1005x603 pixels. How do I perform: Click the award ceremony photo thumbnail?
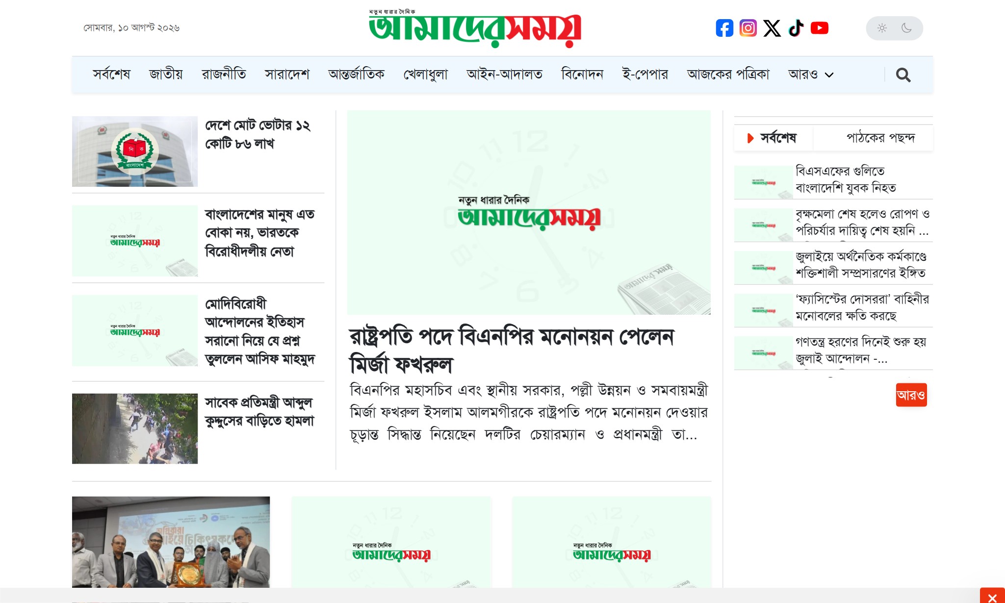[x=171, y=542]
